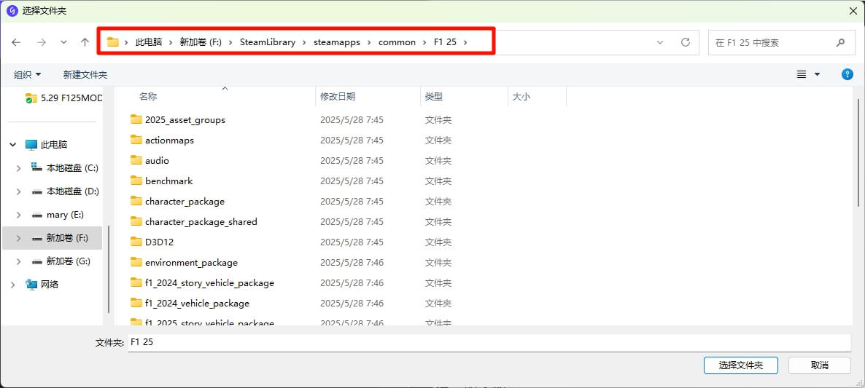865x388 pixels.
Task: Click F1 25 in the breadcrumb
Action: point(445,41)
